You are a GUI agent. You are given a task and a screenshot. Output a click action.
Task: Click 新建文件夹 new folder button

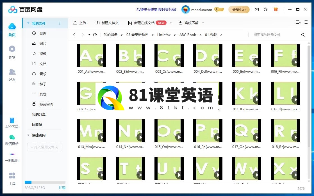(107, 23)
